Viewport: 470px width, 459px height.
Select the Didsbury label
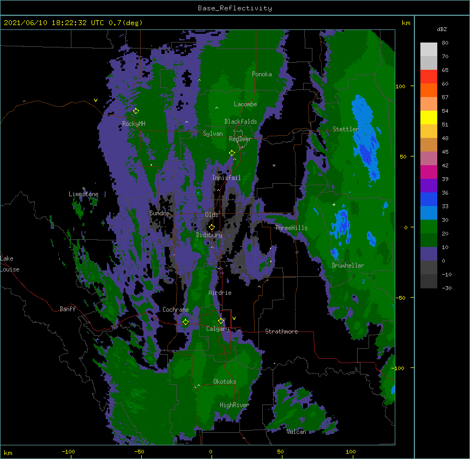pyautogui.click(x=209, y=235)
